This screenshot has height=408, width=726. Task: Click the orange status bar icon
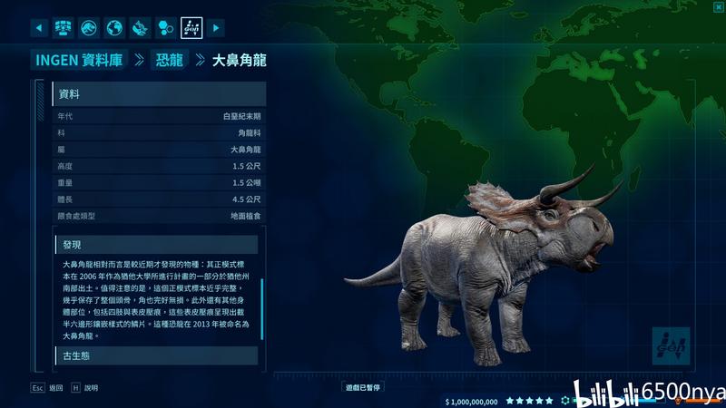(x=679, y=401)
